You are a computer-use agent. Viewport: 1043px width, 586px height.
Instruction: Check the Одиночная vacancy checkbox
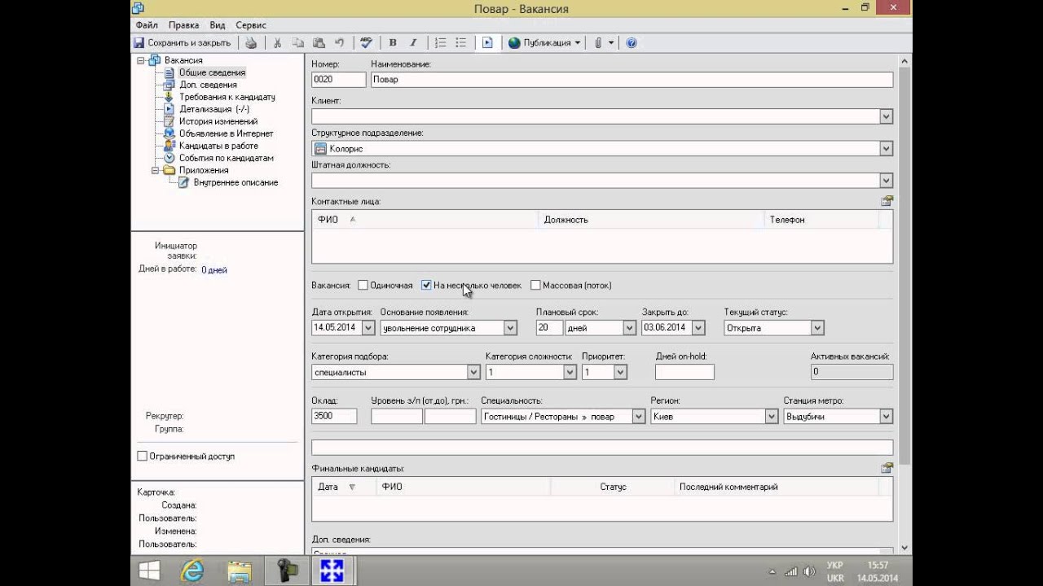(x=363, y=285)
